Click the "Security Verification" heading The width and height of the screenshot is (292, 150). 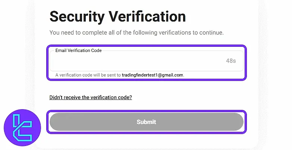click(x=117, y=17)
